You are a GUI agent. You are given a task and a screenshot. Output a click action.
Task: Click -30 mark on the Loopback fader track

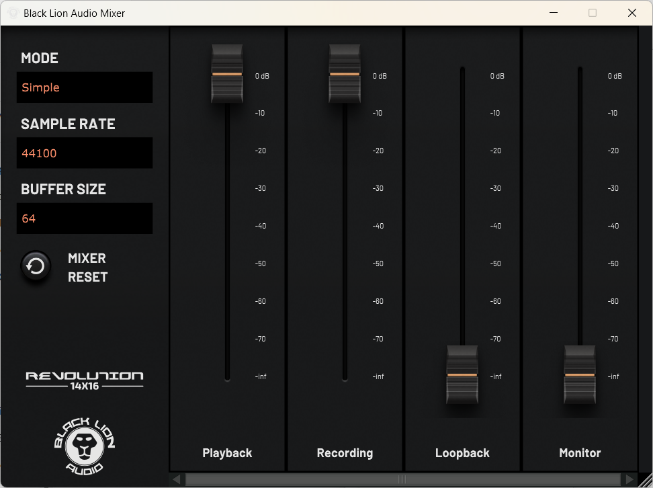point(462,188)
